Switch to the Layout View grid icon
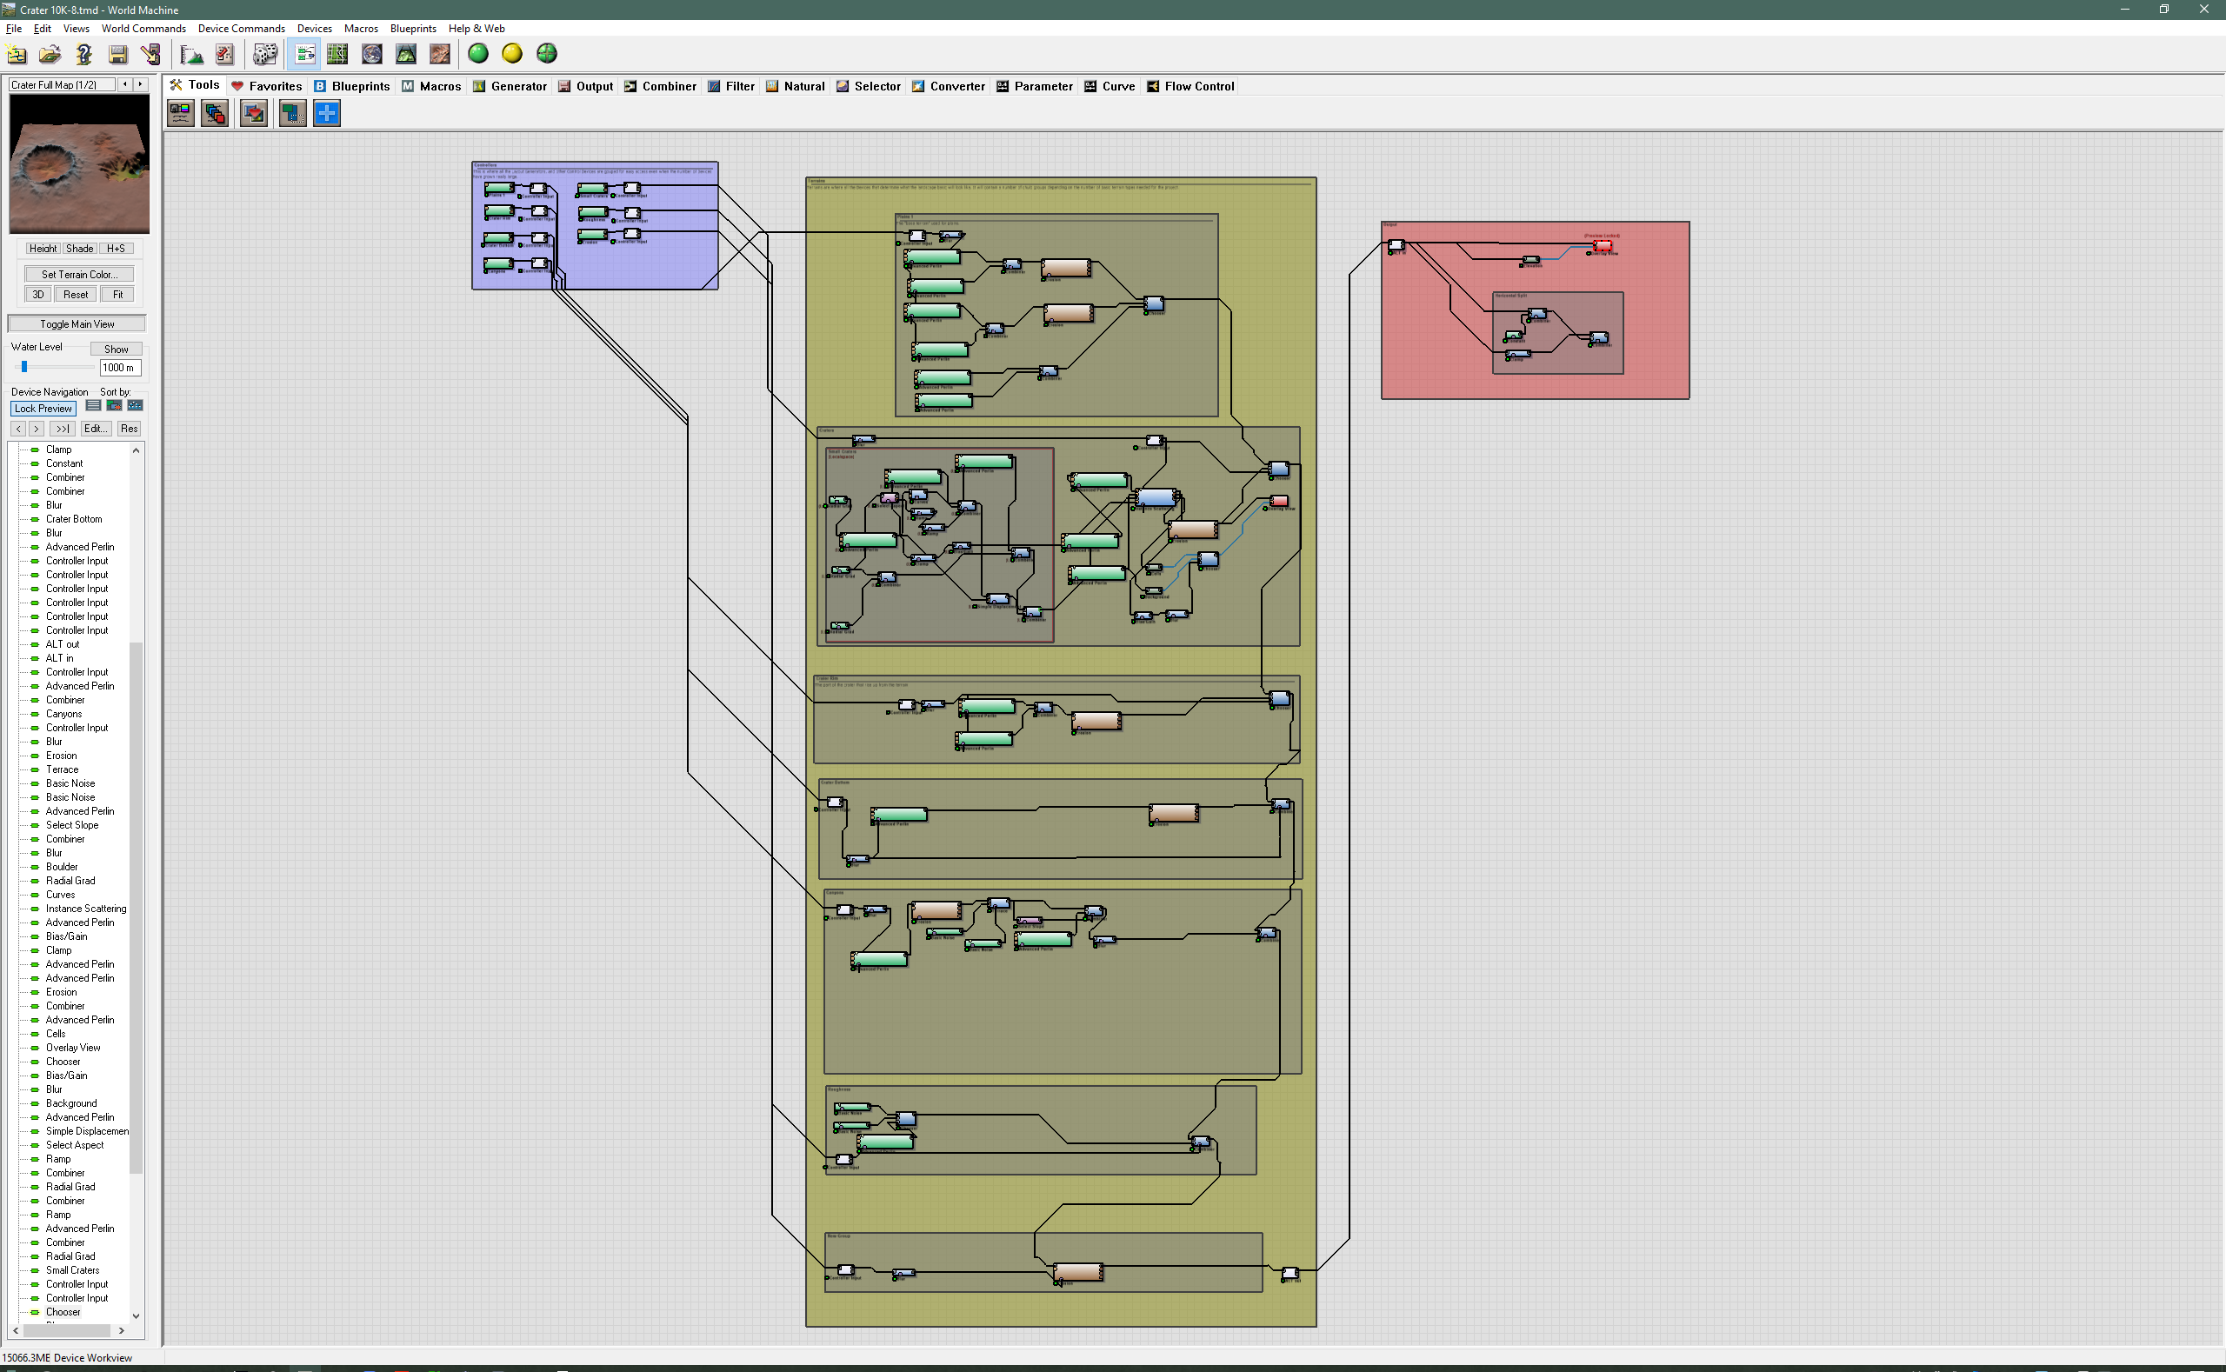2226x1372 pixels. coord(337,55)
